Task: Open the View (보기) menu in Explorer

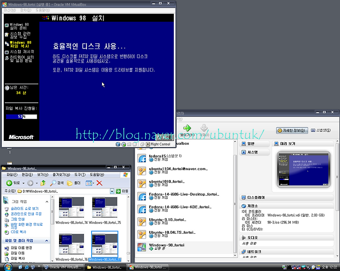Action: (42, 175)
